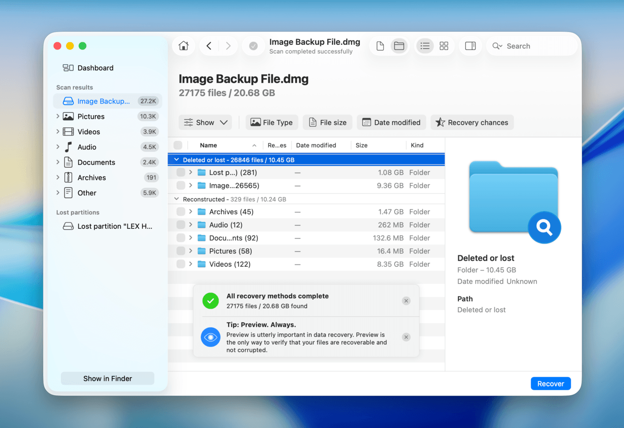Open the File Type filter

click(x=272, y=122)
